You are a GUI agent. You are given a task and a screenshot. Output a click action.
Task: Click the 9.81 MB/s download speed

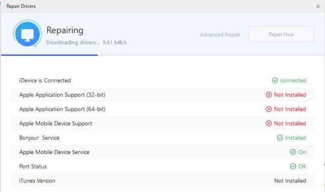click(x=115, y=43)
